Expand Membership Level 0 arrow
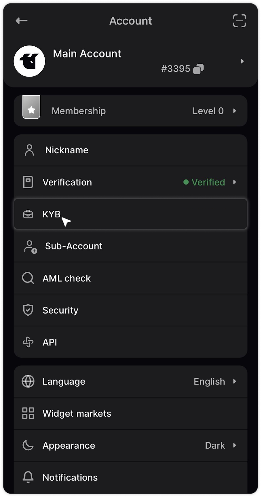Viewport: 261px width, 497px height. click(x=235, y=111)
